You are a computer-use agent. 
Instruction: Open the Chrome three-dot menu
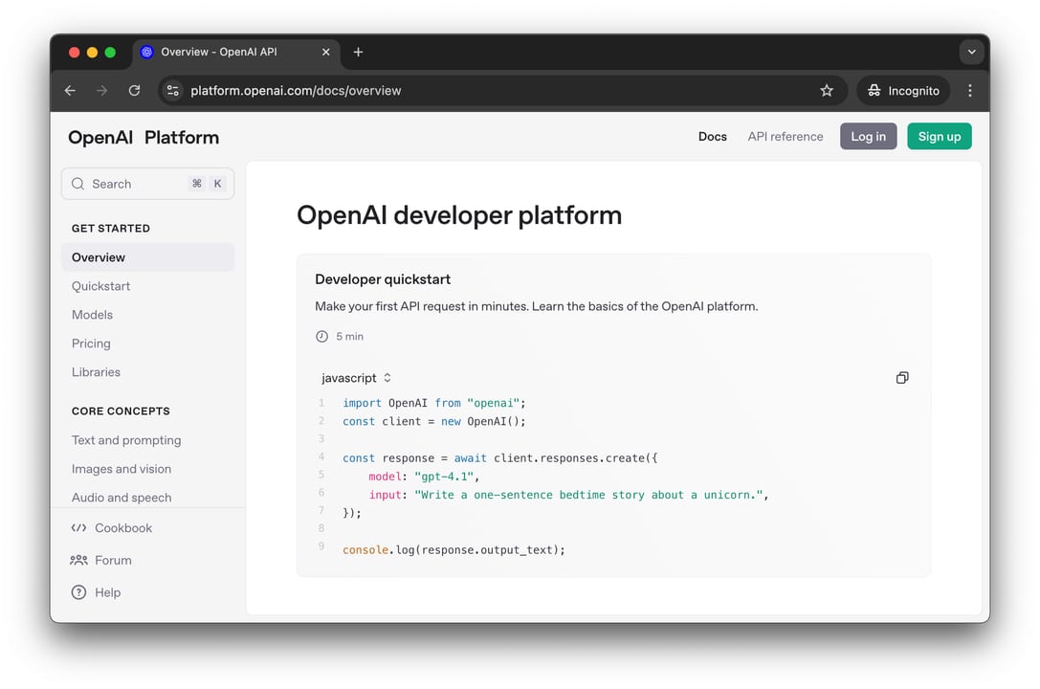tap(970, 91)
